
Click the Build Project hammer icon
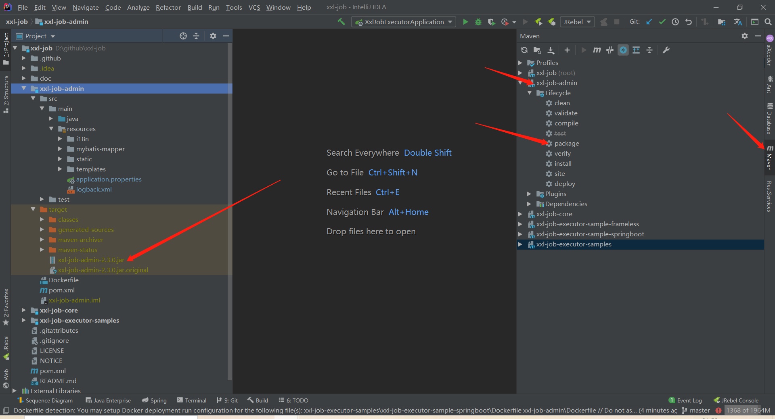pos(341,22)
